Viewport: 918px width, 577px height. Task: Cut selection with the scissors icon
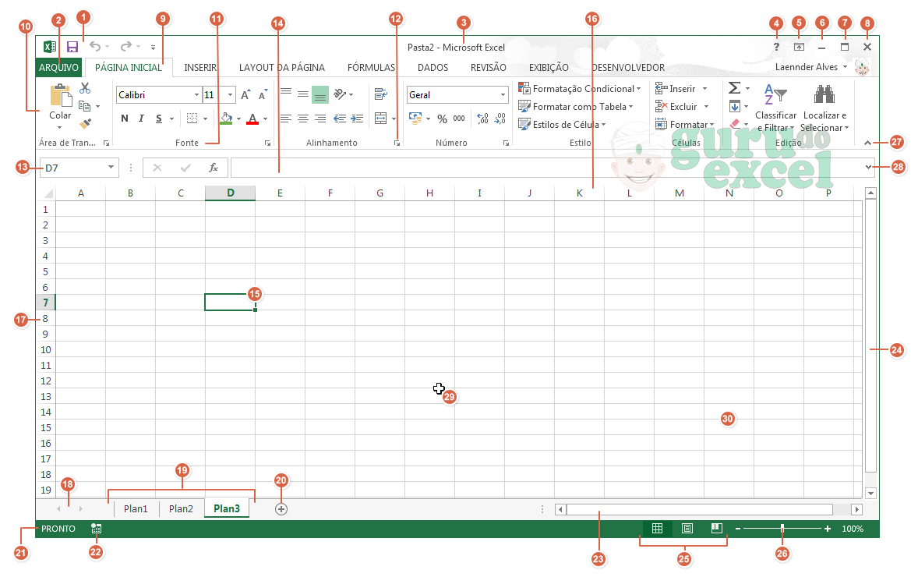(85, 88)
